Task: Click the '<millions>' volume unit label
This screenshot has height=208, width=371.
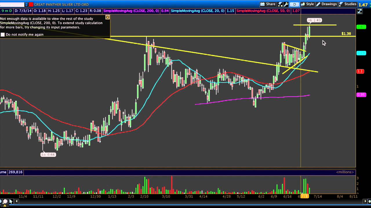Action: [345, 172]
